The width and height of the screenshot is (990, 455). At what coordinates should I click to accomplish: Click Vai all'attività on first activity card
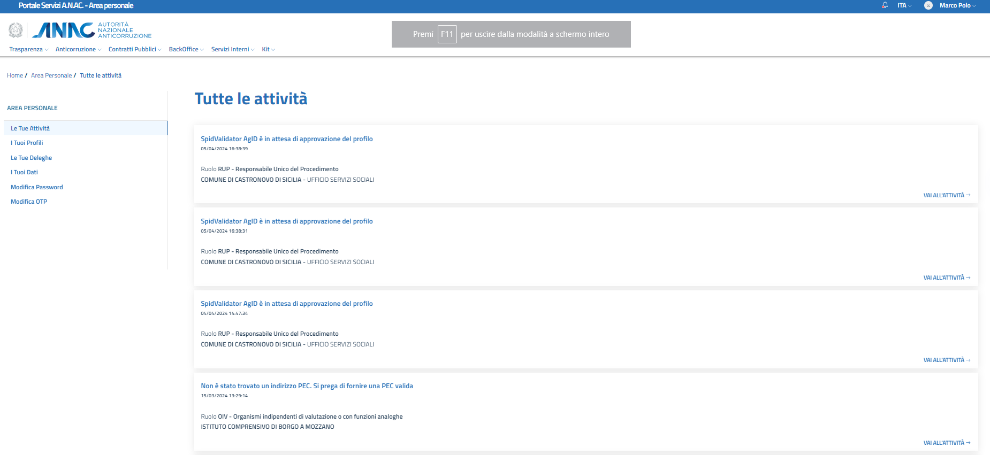946,195
